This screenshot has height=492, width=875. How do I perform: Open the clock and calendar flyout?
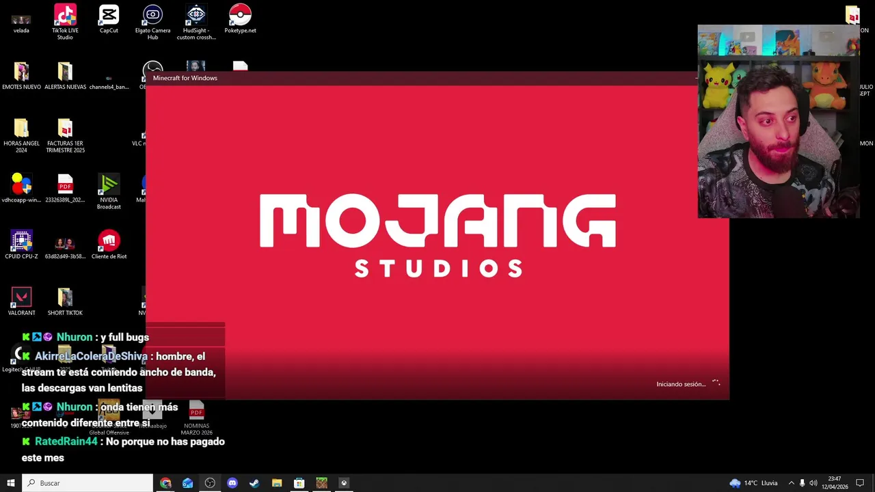click(835, 483)
